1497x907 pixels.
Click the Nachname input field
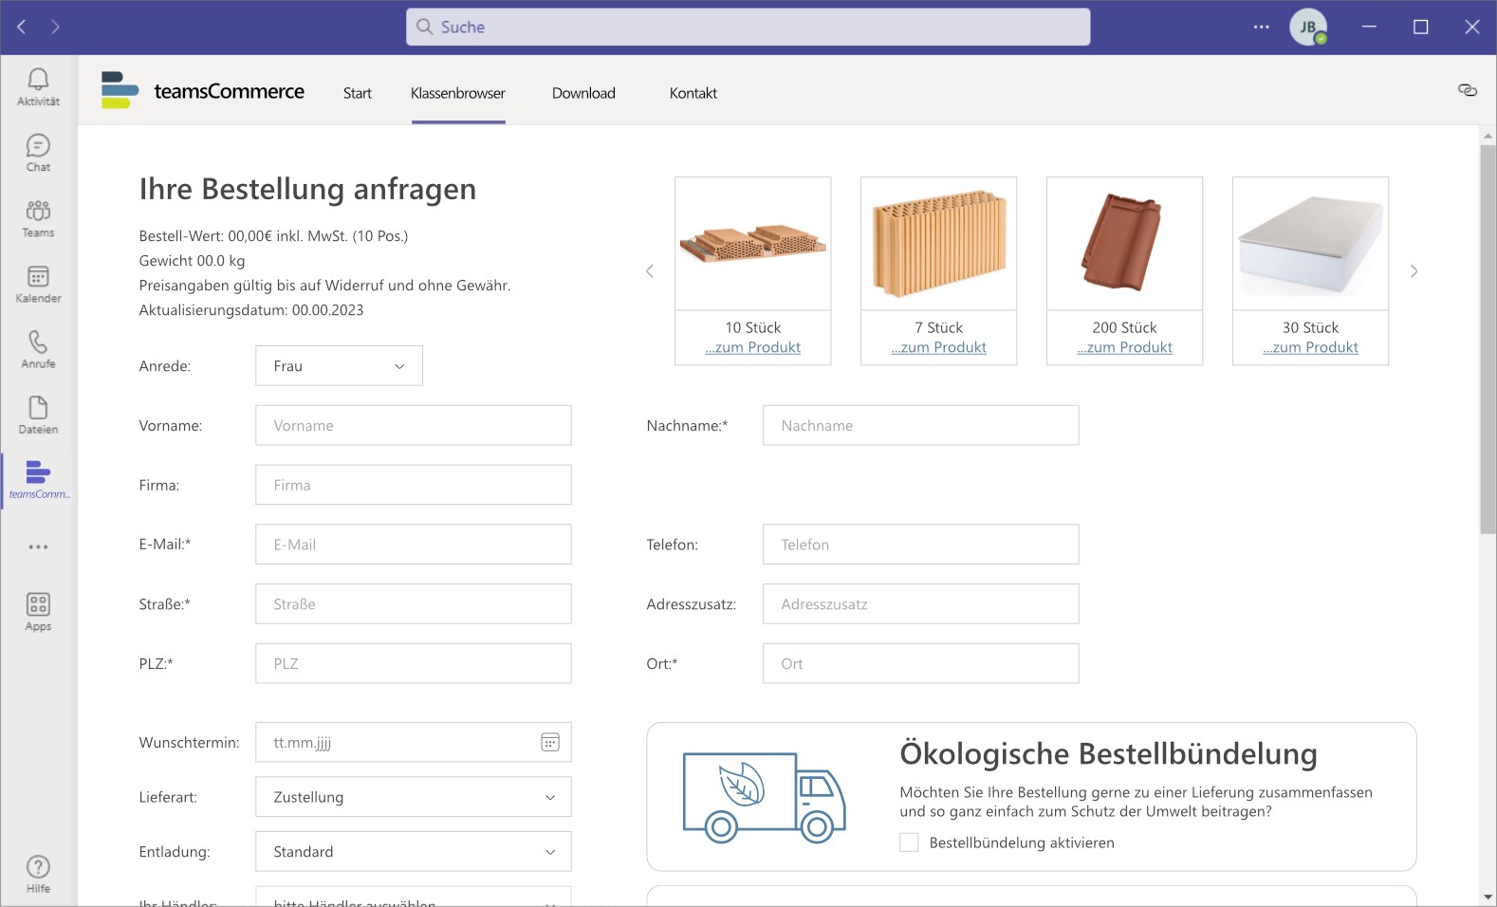pos(921,425)
